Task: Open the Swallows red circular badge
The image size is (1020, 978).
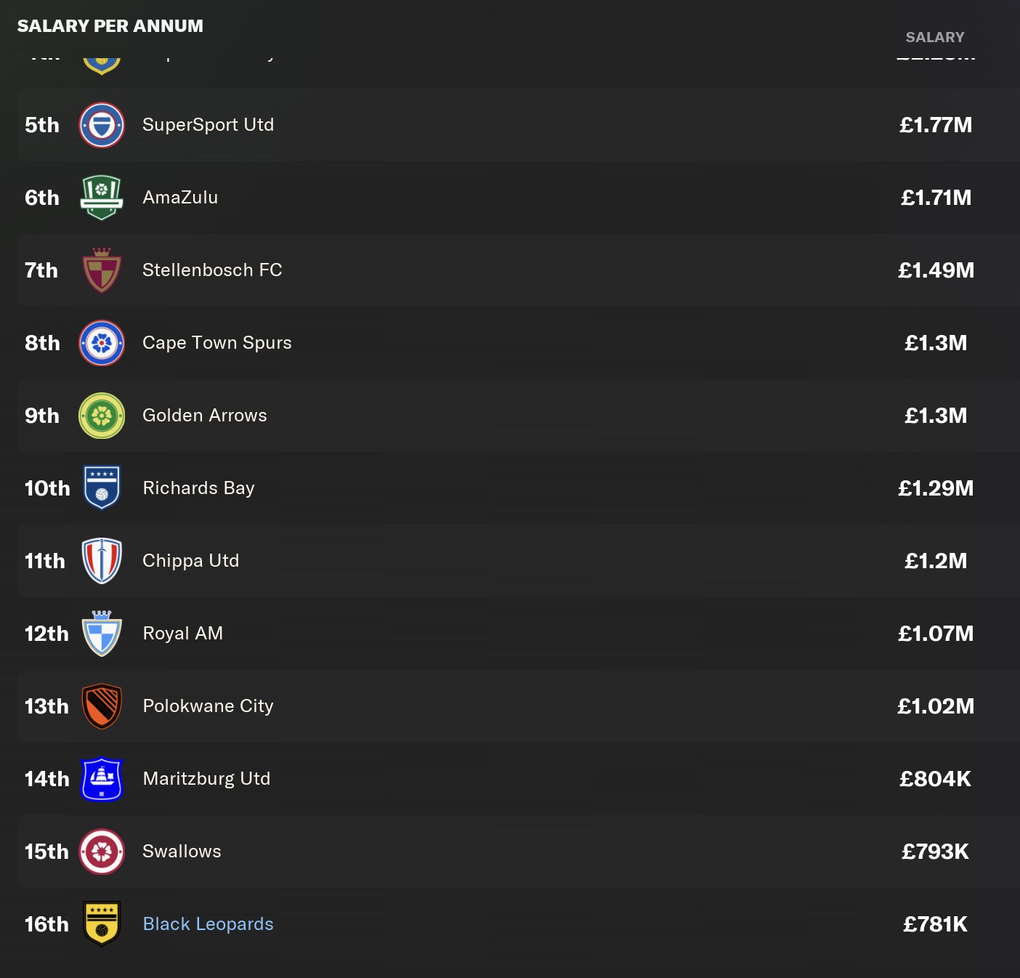Action: point(102,852)
